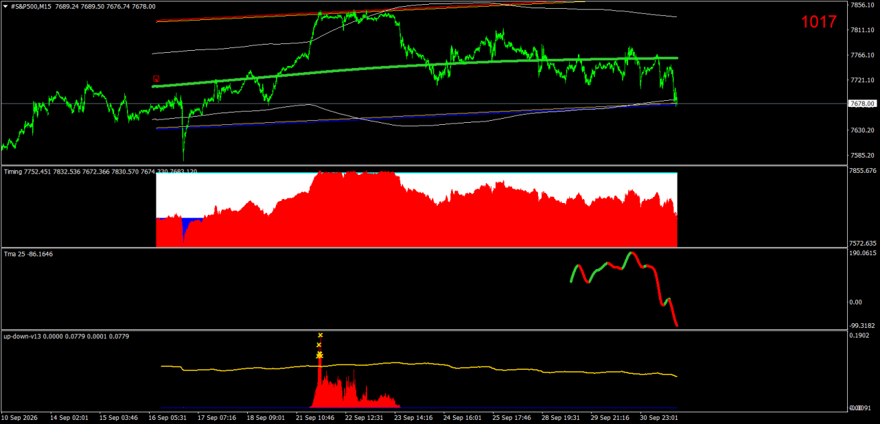Click the 25 Sep 17:46 time label

(x=512, y=417)
